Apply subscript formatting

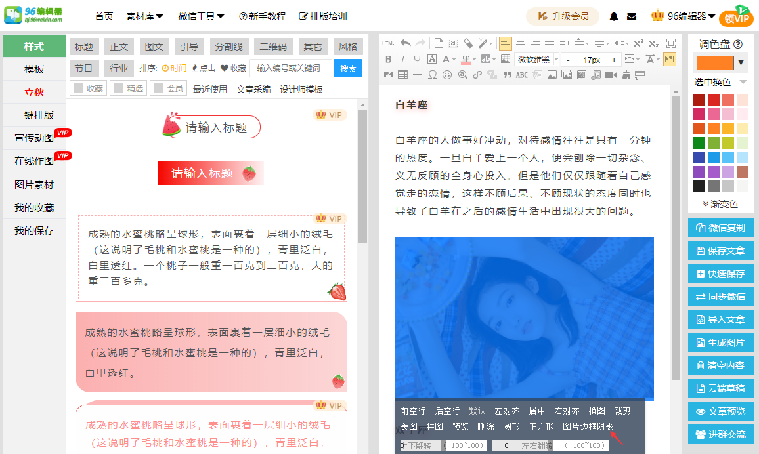pos(653,43)
